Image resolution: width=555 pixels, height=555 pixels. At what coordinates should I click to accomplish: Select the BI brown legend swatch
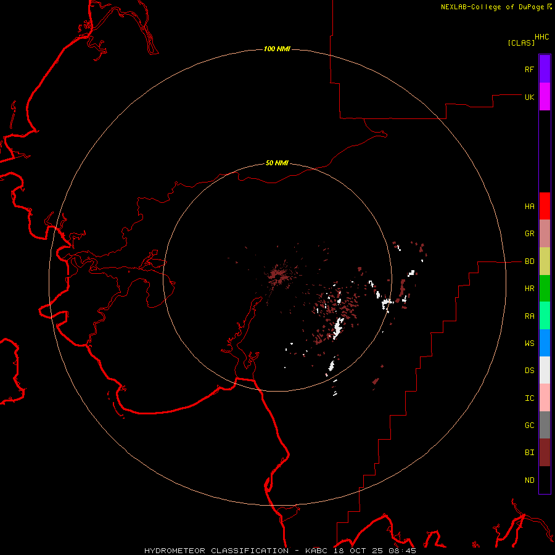tap(545, 453)
